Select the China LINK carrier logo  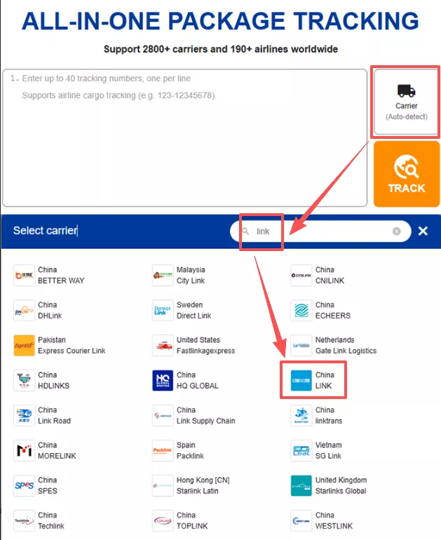(301, 381)
